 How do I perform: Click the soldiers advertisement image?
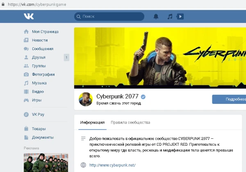tap(46, 163)
